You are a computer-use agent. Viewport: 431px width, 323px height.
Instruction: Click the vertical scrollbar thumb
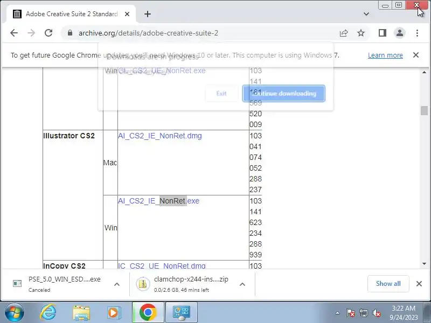(424, 111)
